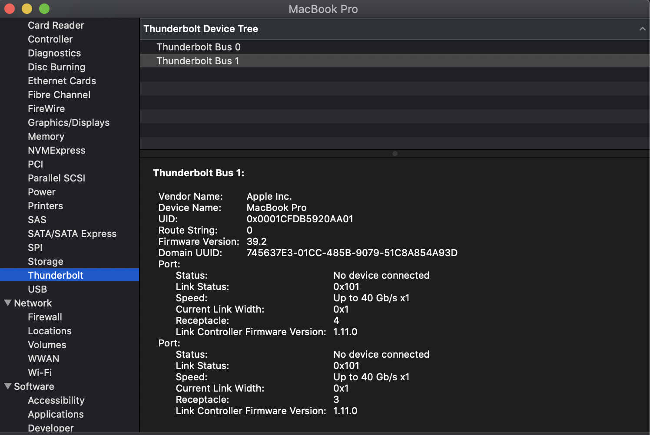Select SPI in sidebar

35,247
